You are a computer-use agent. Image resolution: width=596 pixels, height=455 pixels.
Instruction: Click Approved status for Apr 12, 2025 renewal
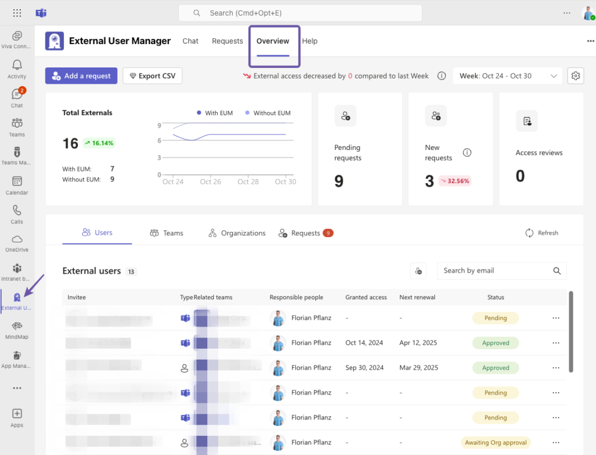tap(496, 343)
